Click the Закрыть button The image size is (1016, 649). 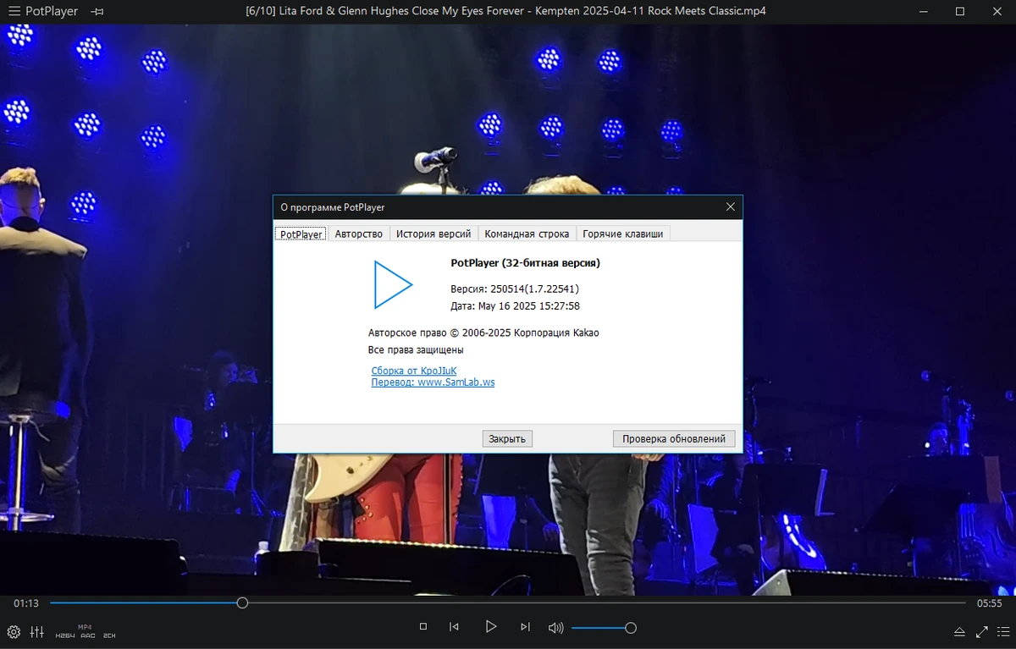[x=507, y=438]
